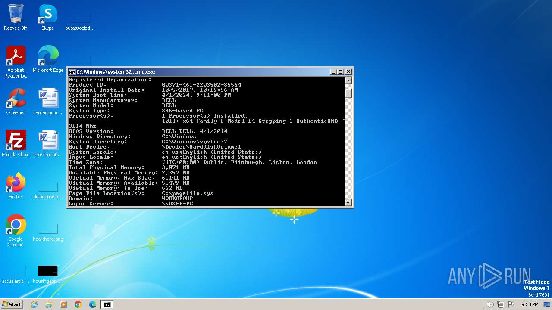This screenshot has height=310, width=552.
Task: Click the X86-based PC text
Action: pyautogui.click(x=182, y=111)
